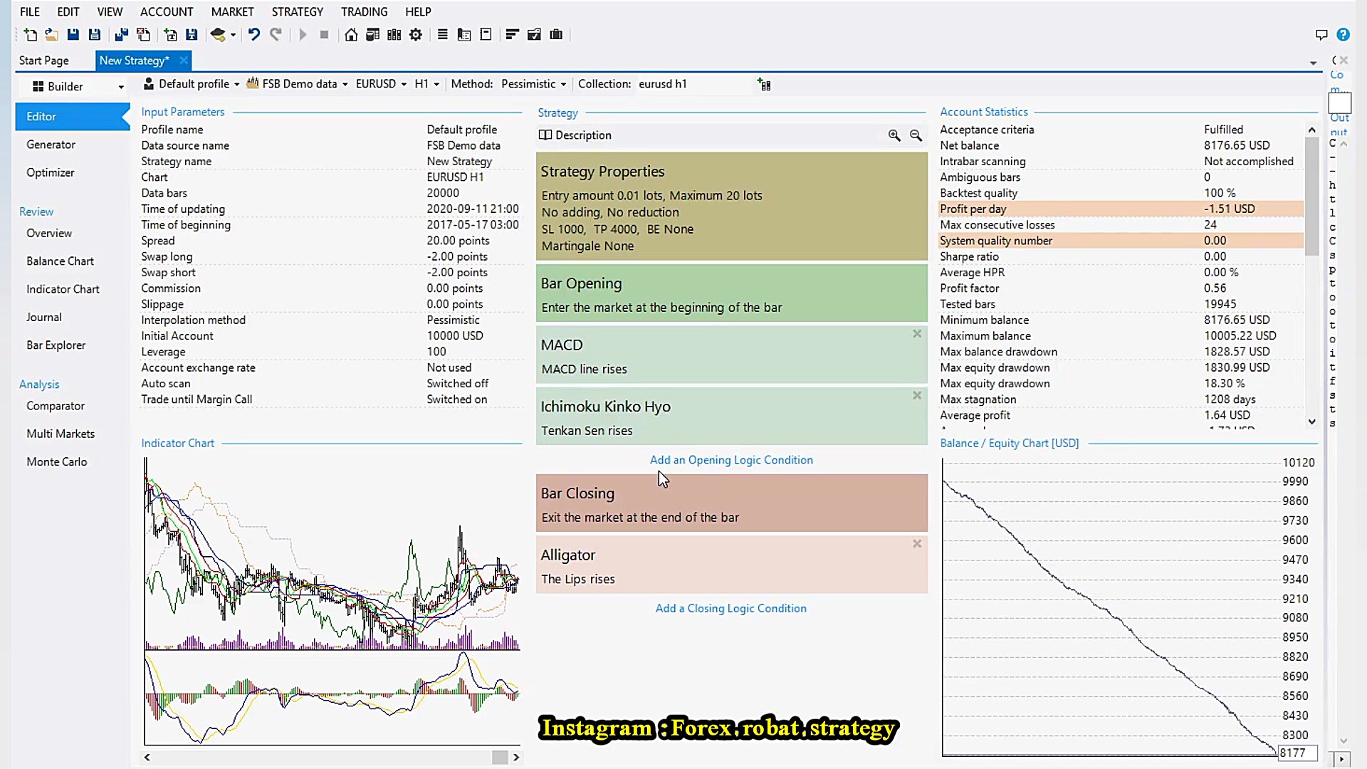Click the undo arrow icon
Viewport: 1367px width, 769px height.
click(253, 34)
